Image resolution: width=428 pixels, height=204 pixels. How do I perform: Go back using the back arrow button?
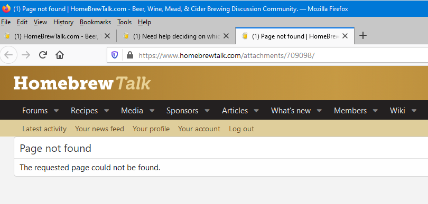point(8,55)
